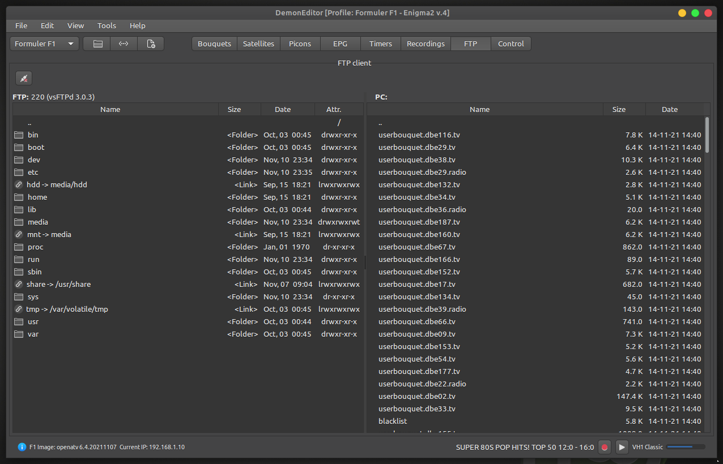Click the FTP disconnect plug icon
The image size is (723, 464).
(x=24, y=79)
